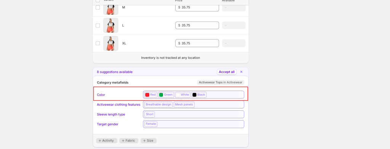The width and height of the screenshot is (390, 149).
Task: Accept the Breathable design feature suggestion
Action: (158, 104)
